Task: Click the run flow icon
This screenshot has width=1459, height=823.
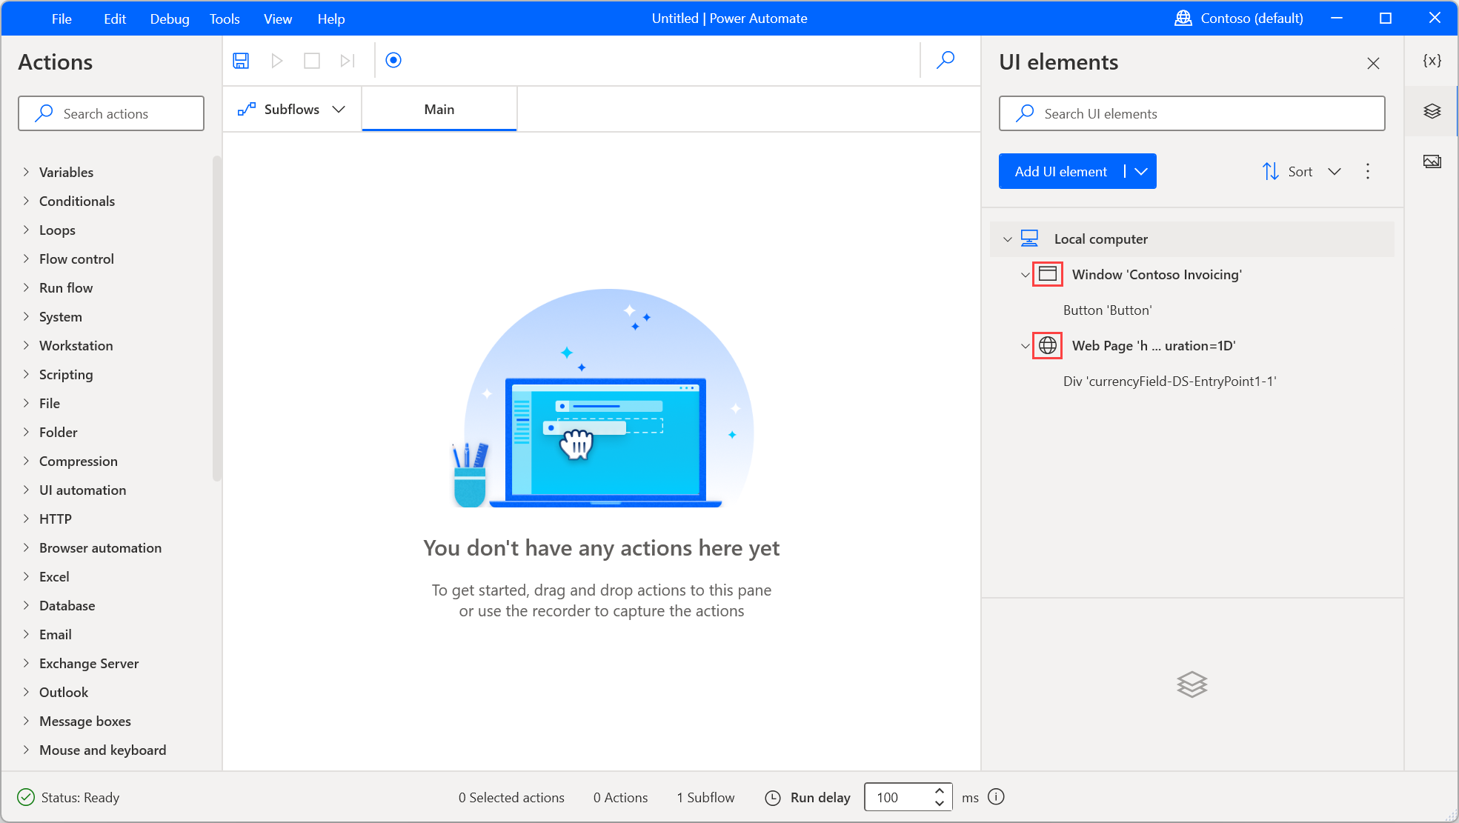Action: (276, 60)
